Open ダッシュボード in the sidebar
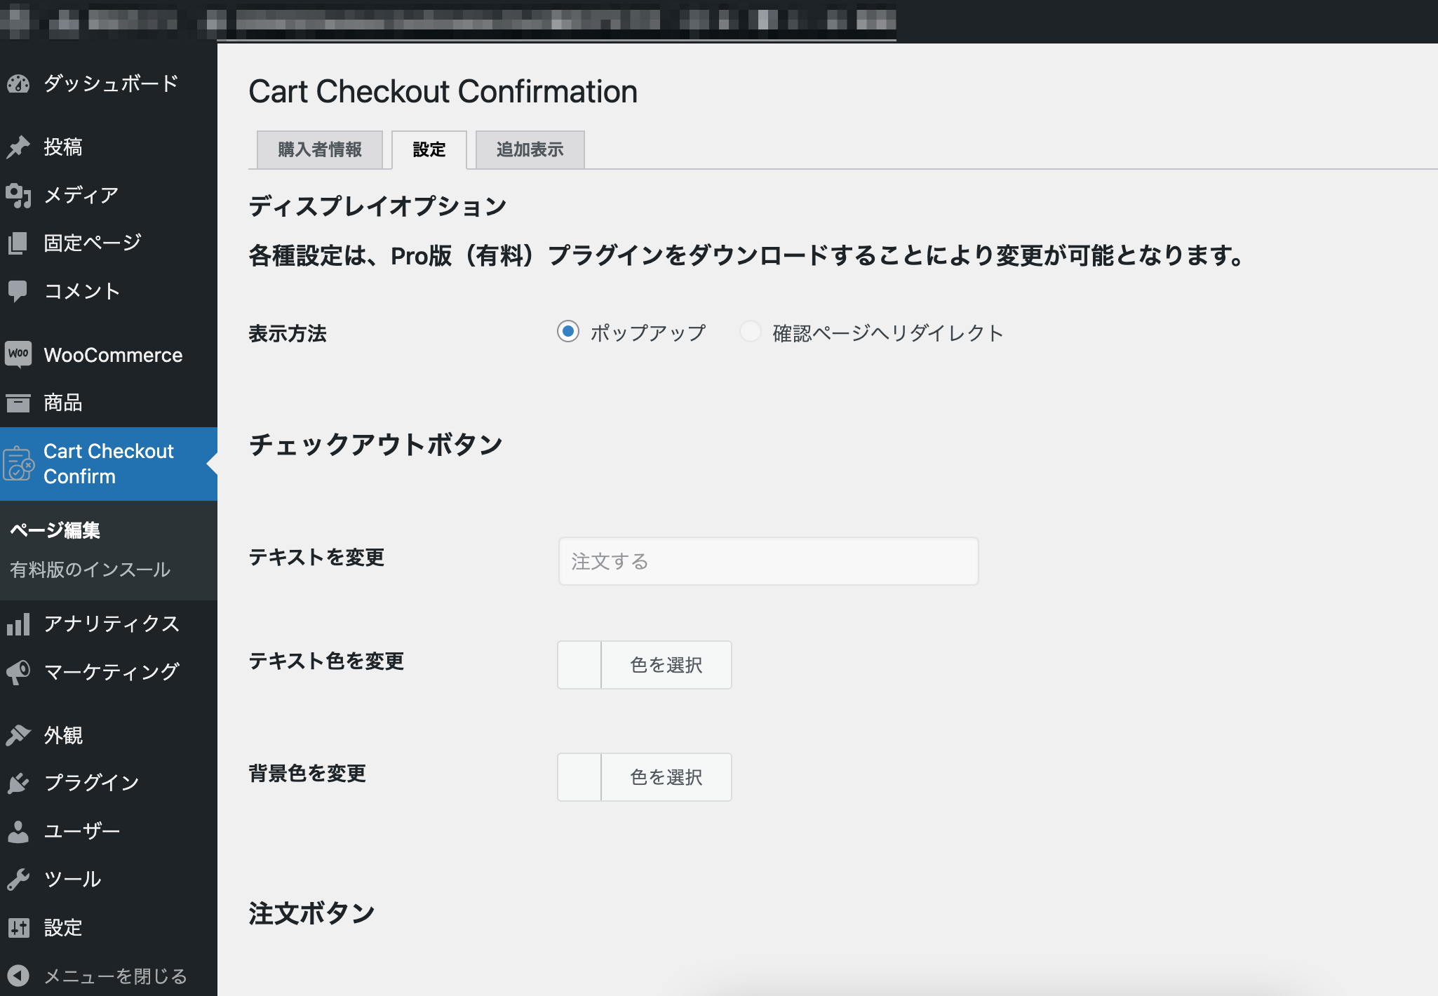This screenshot has height=996, width=1438. (109, 84)
